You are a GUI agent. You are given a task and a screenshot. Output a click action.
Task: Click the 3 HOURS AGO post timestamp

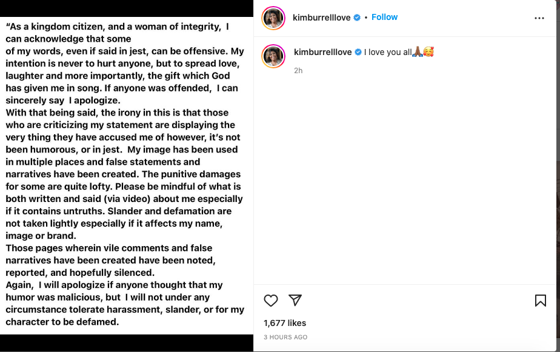[x=285, y=337]
